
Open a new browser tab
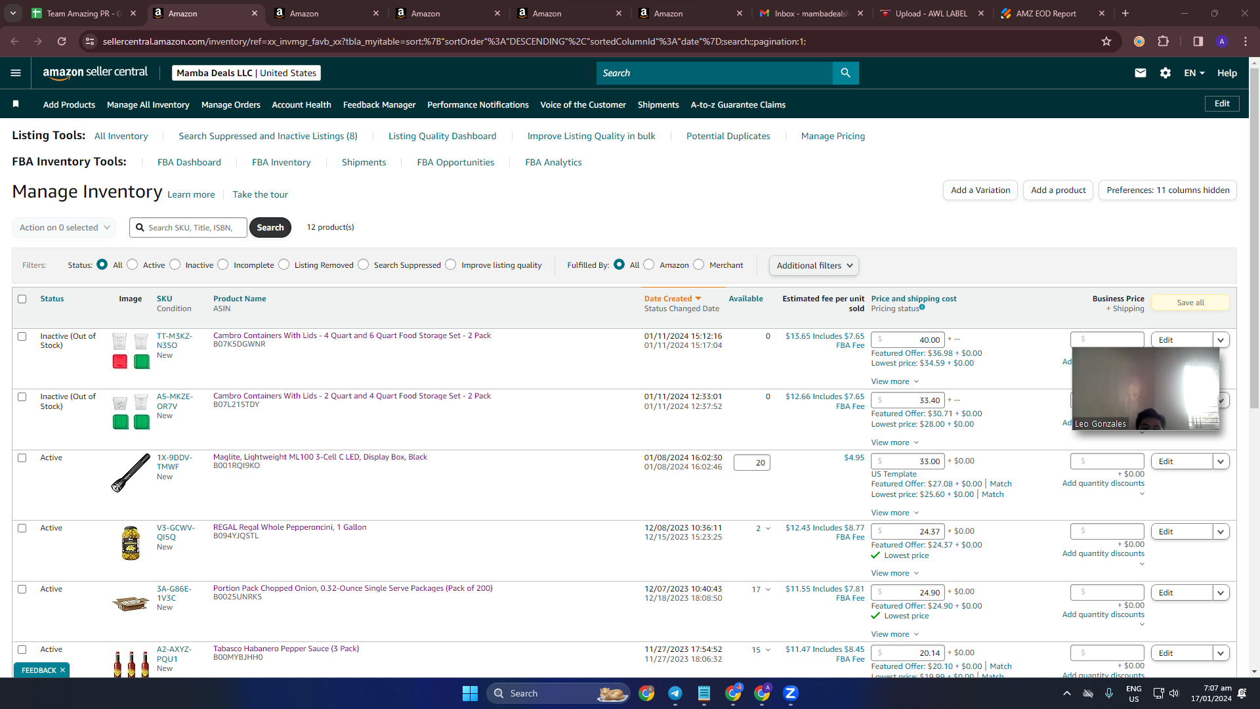click(1125, 13)
